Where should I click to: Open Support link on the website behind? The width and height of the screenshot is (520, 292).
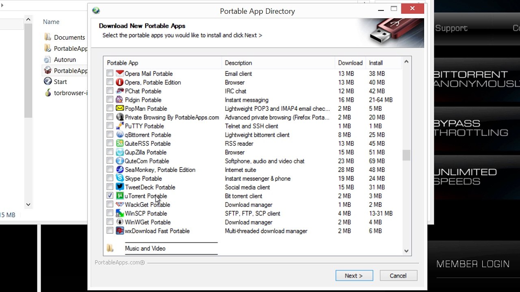coord(451,28)
